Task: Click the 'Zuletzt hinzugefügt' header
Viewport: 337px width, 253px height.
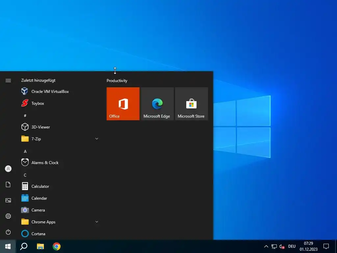Action: 38,80
